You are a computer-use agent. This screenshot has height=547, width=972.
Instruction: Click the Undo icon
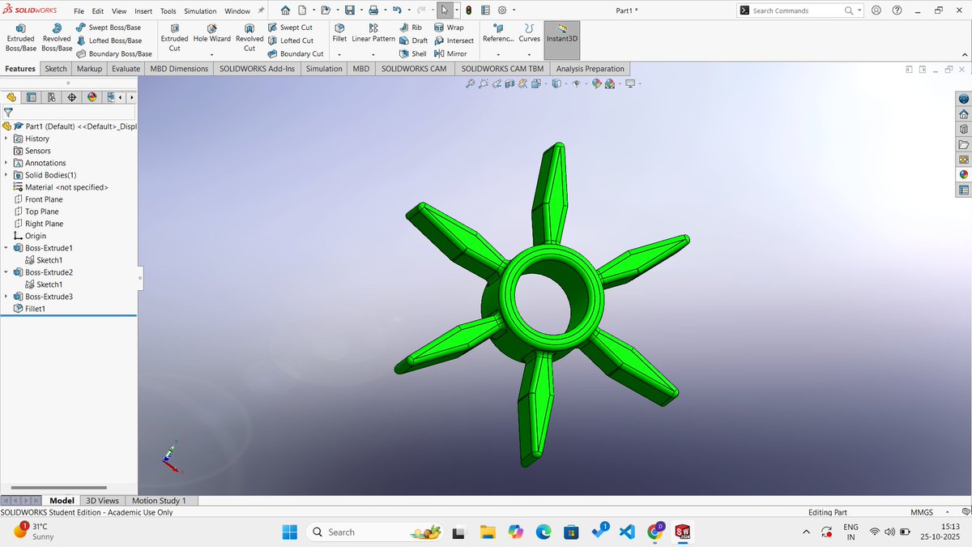point(396,11)
